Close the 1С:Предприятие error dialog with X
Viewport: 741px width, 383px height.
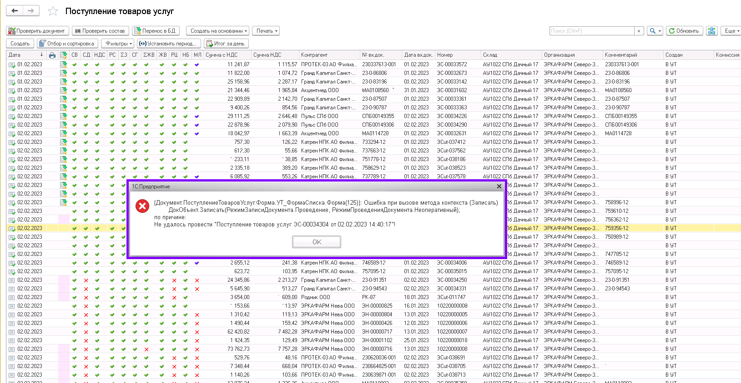[x=499, y=187]
